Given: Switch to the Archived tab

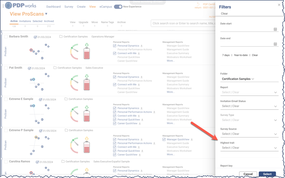Looking at the screenshot, I should [49, 21].
